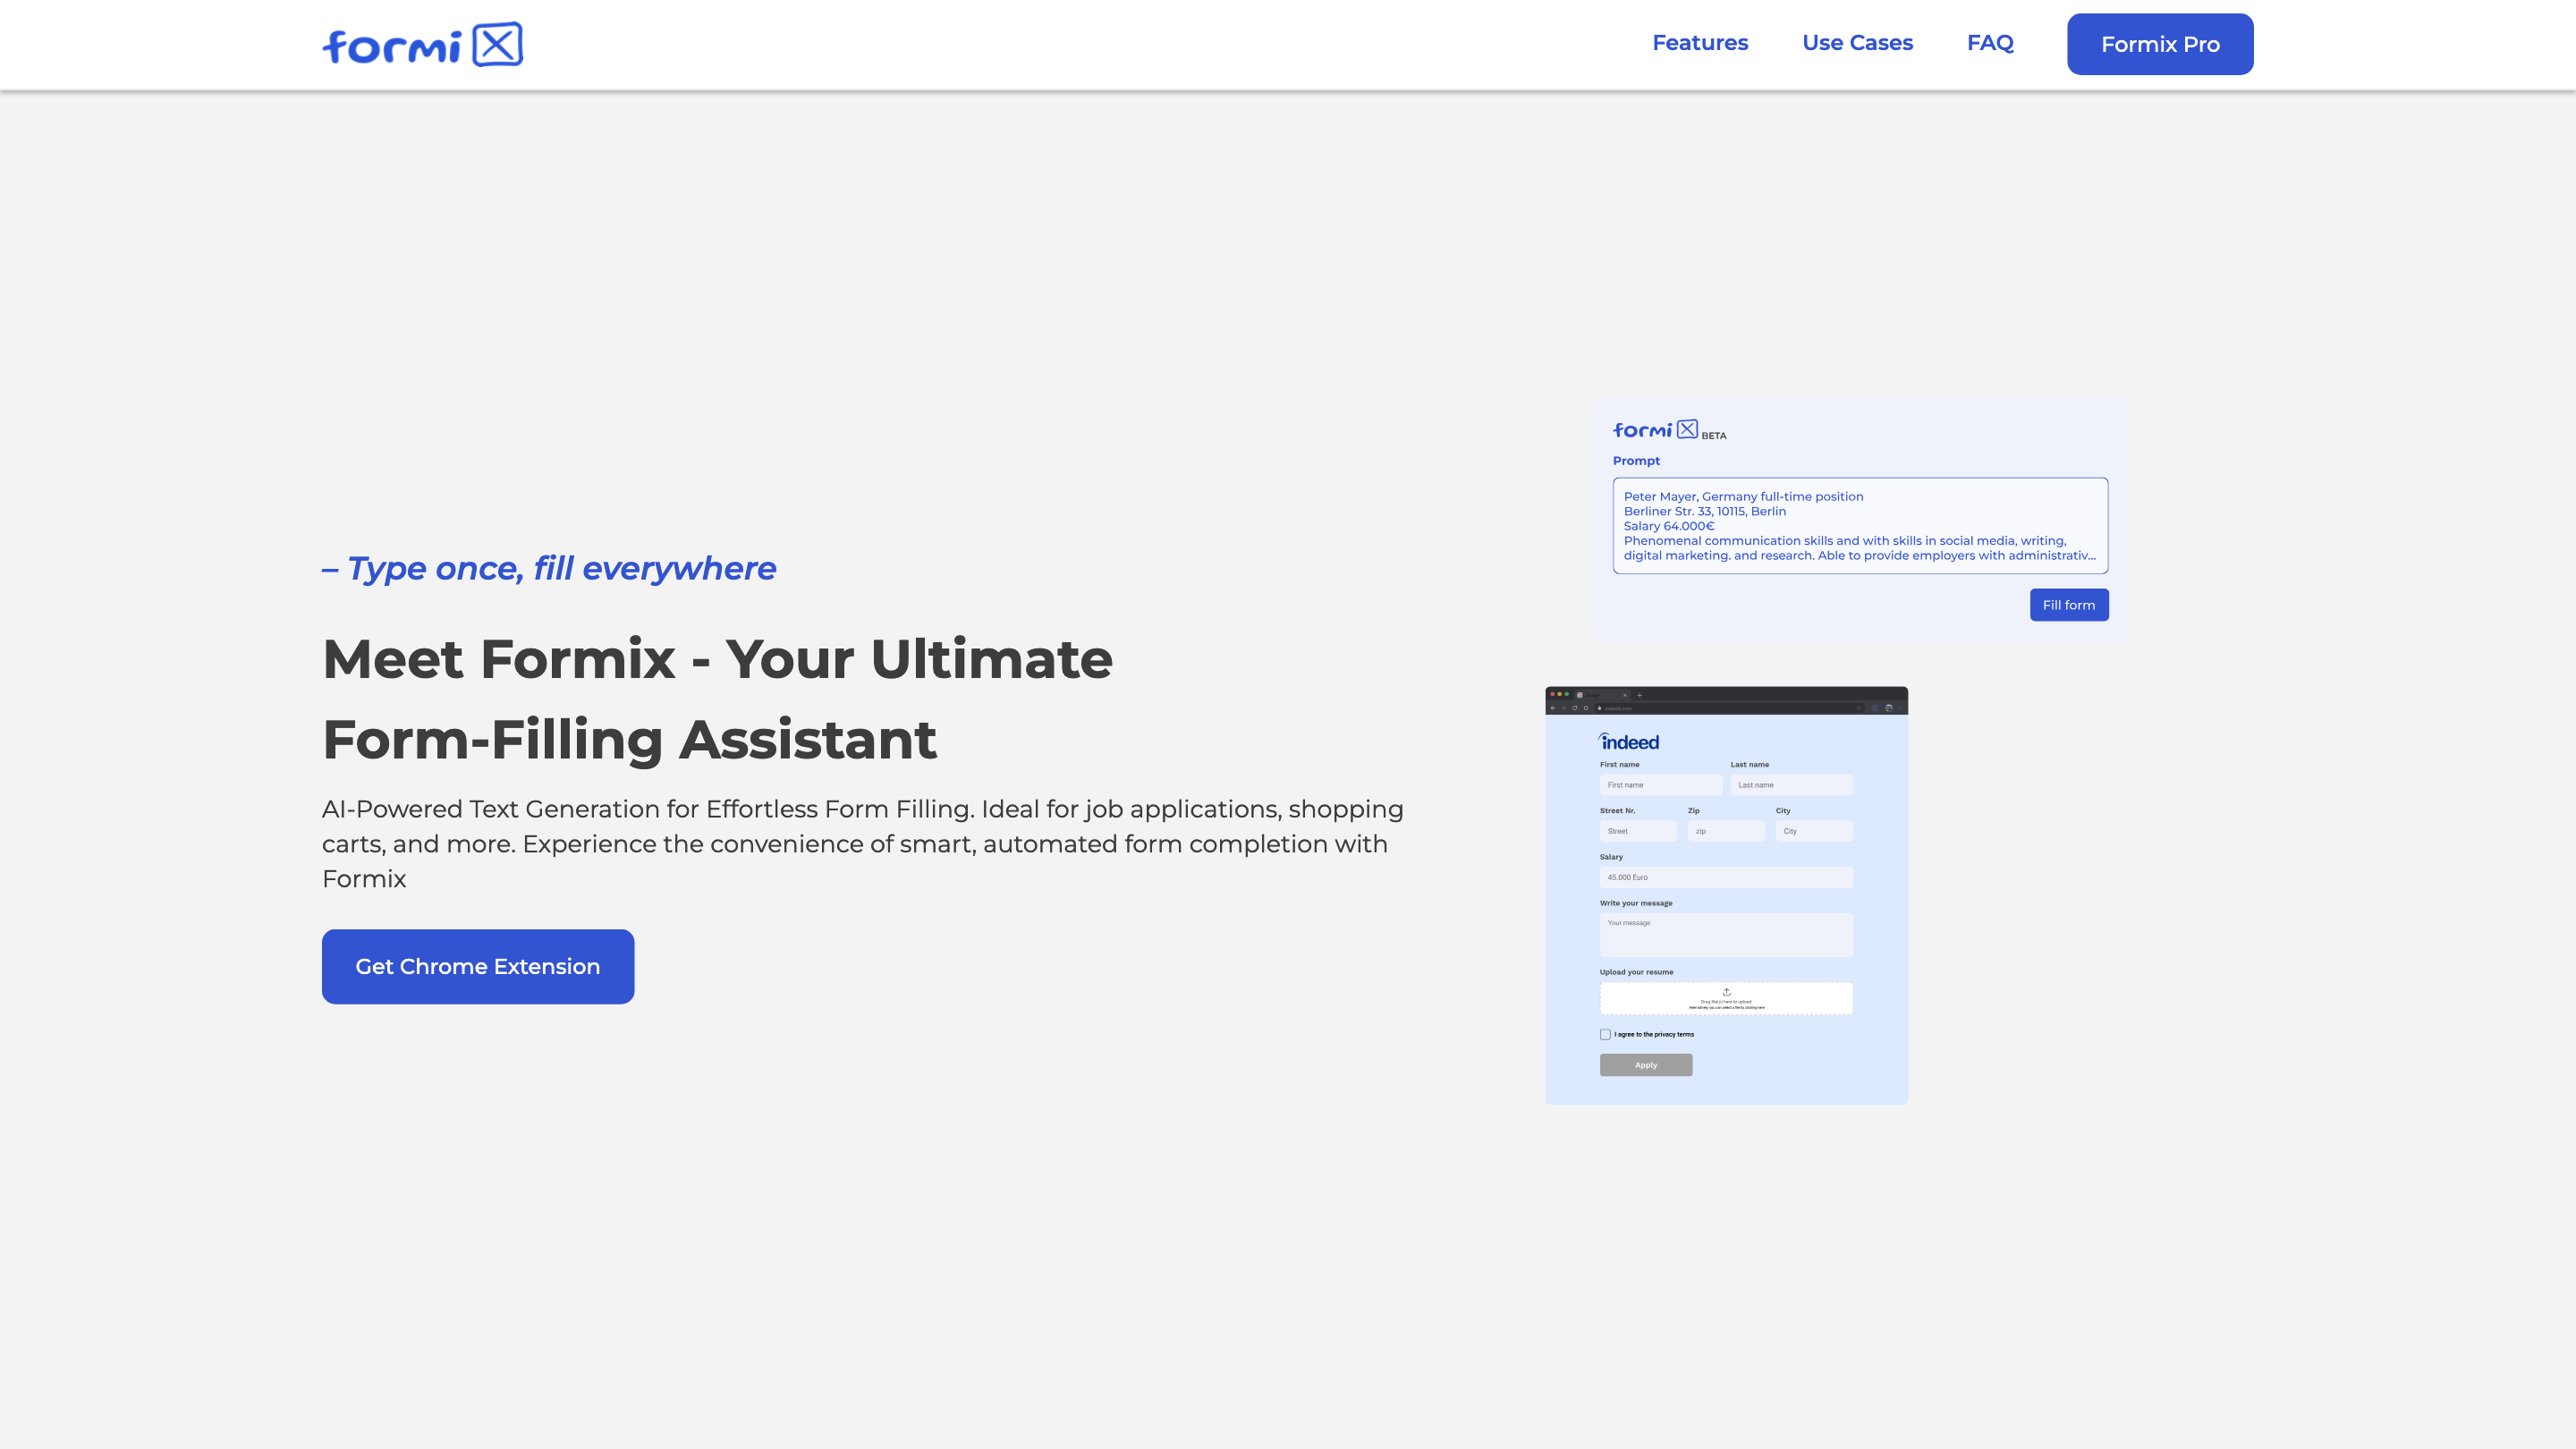
Task: Click the Formix logo in the header
Action: pyautogui.click(x=422, y=45)
